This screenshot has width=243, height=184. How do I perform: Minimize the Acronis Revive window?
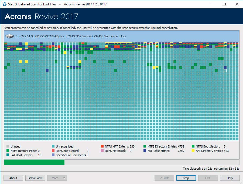pyautogui.click(x=212, y=4)
